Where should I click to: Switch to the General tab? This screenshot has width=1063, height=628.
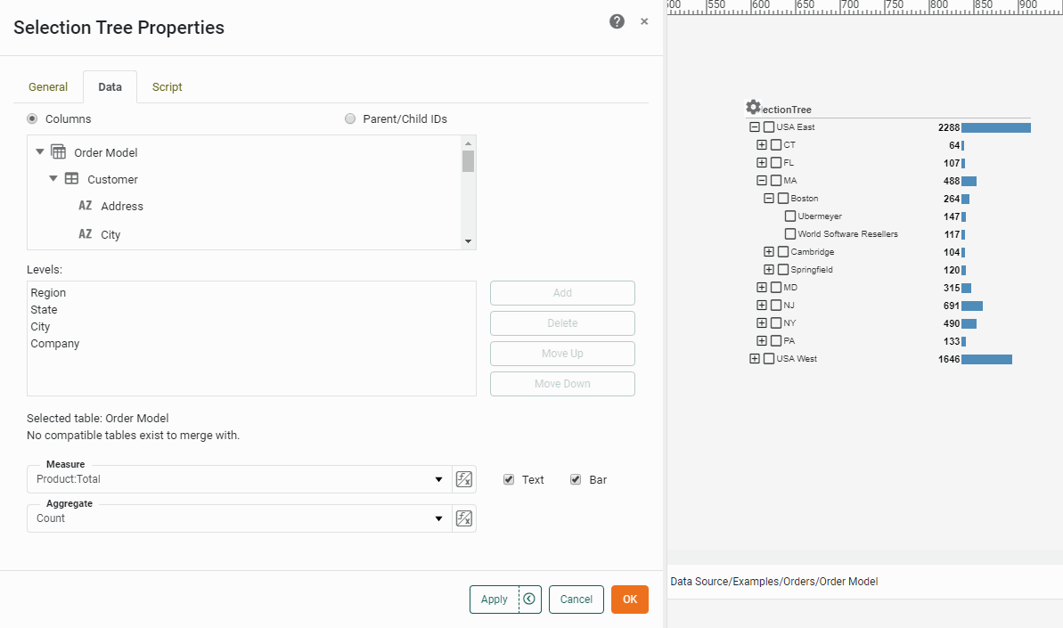[x=47, y=86]
